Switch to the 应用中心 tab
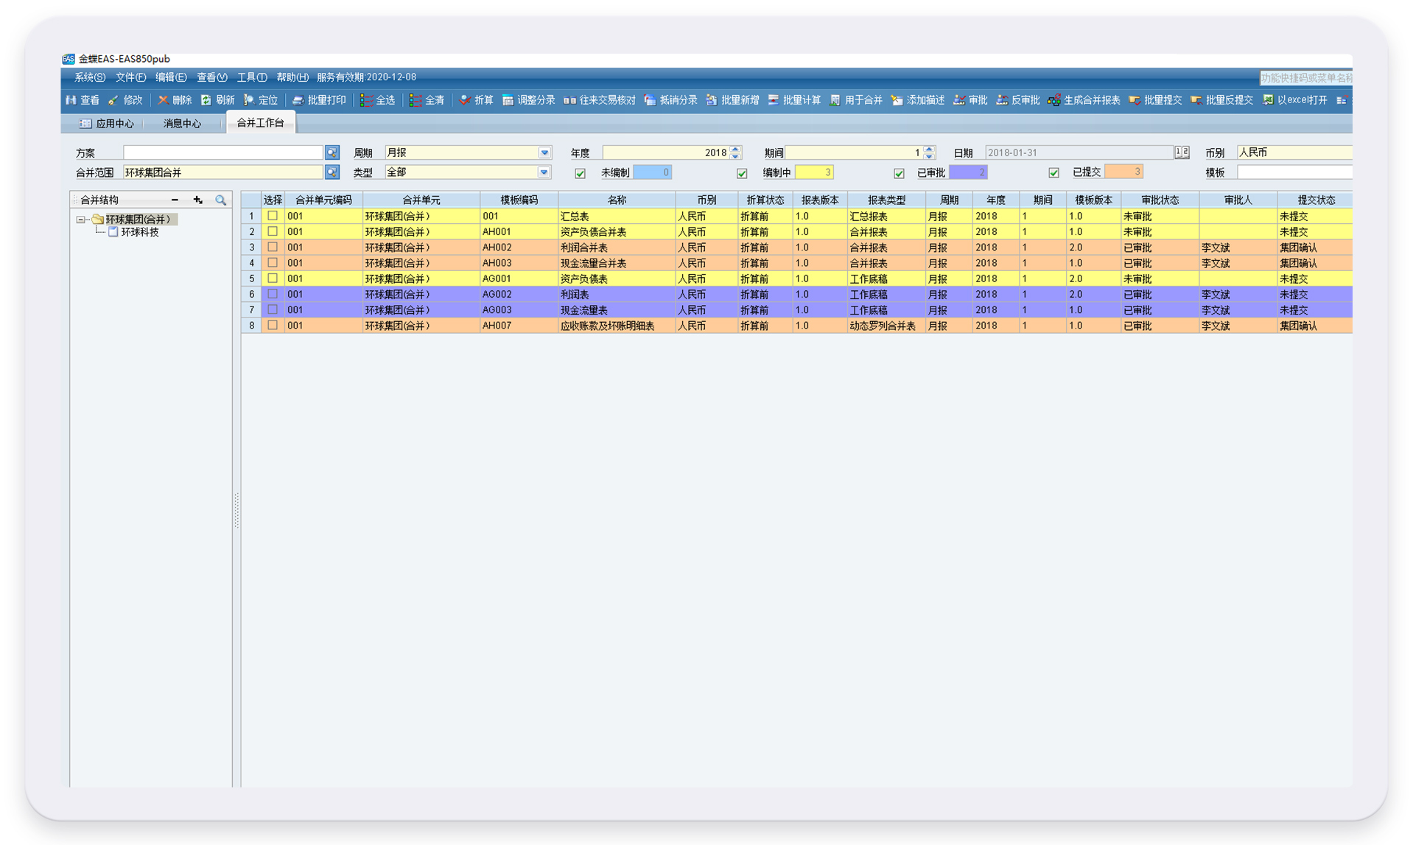 point(108,124)
